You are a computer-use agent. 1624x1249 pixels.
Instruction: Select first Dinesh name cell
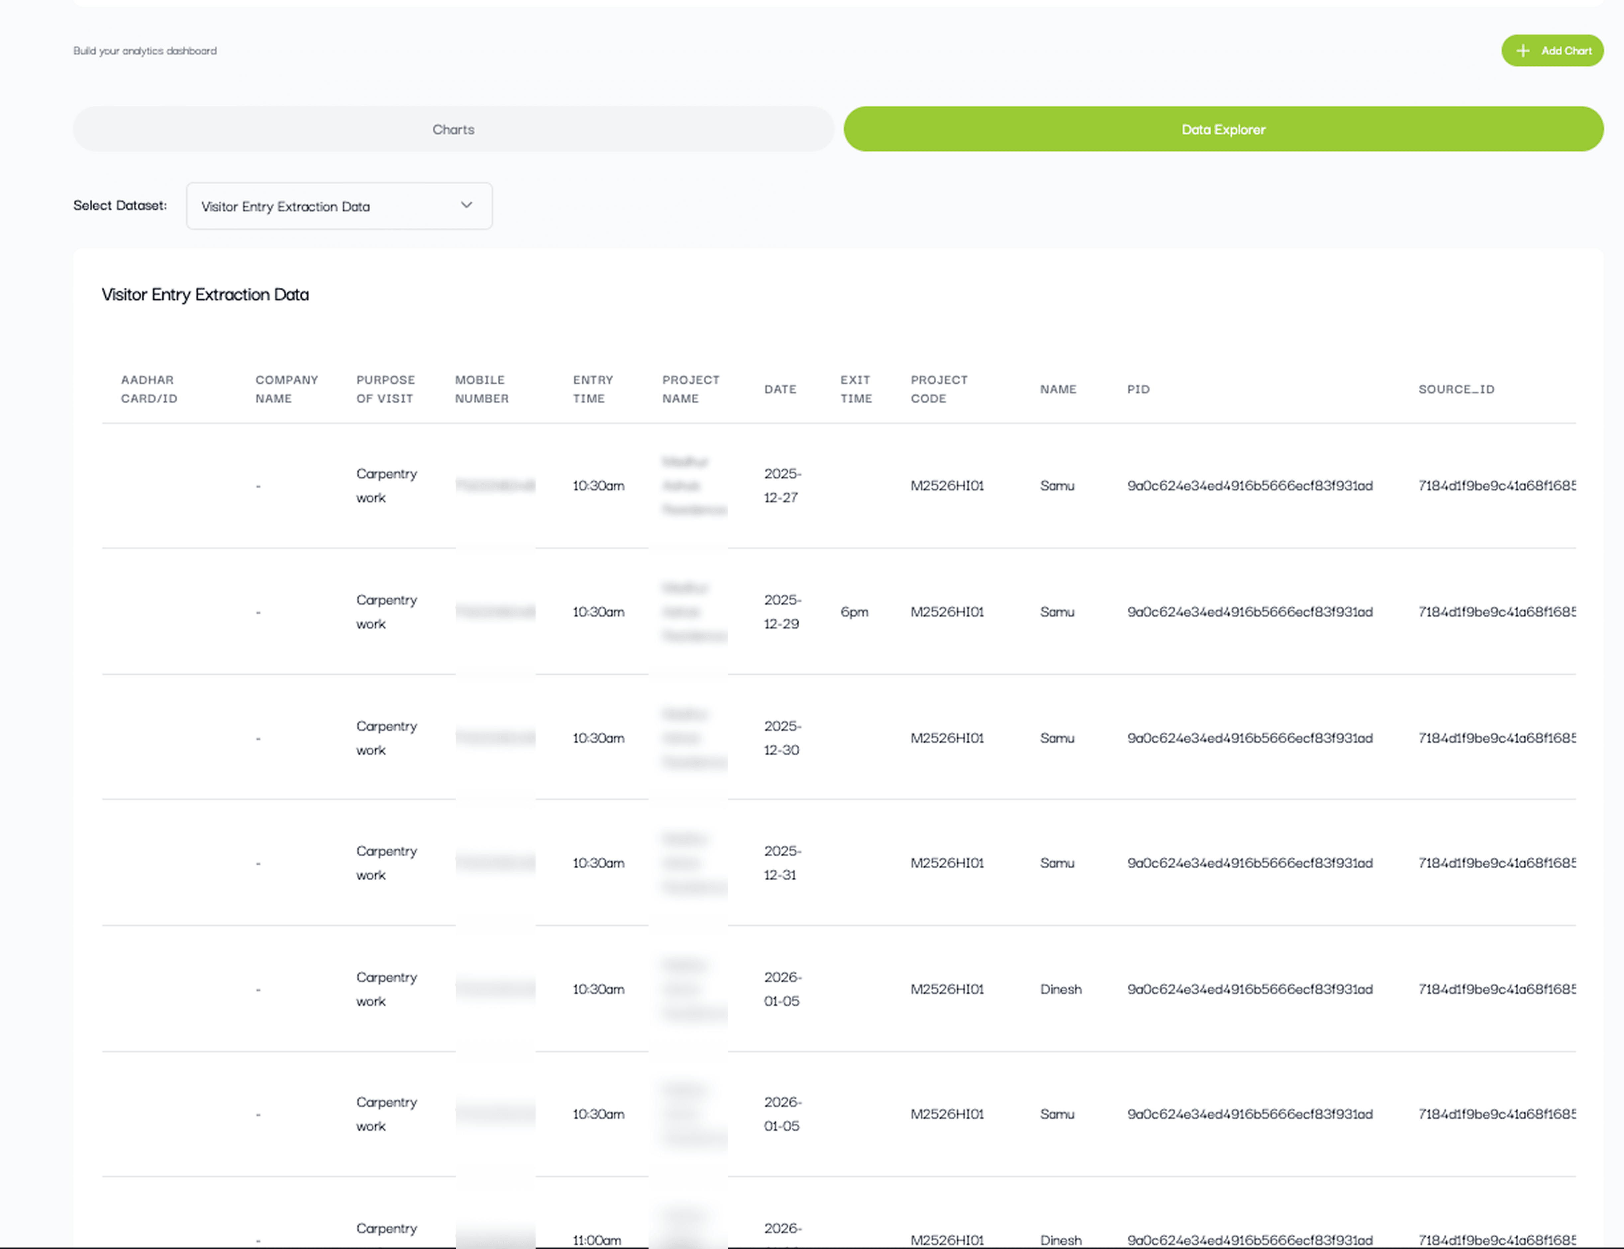[1061, 989]
